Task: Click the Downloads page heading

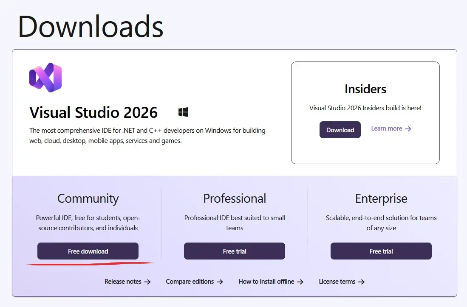Action: [x=90, y=27]
